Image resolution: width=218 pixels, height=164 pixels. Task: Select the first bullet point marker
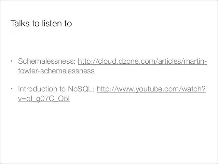(x=12, y=61)
